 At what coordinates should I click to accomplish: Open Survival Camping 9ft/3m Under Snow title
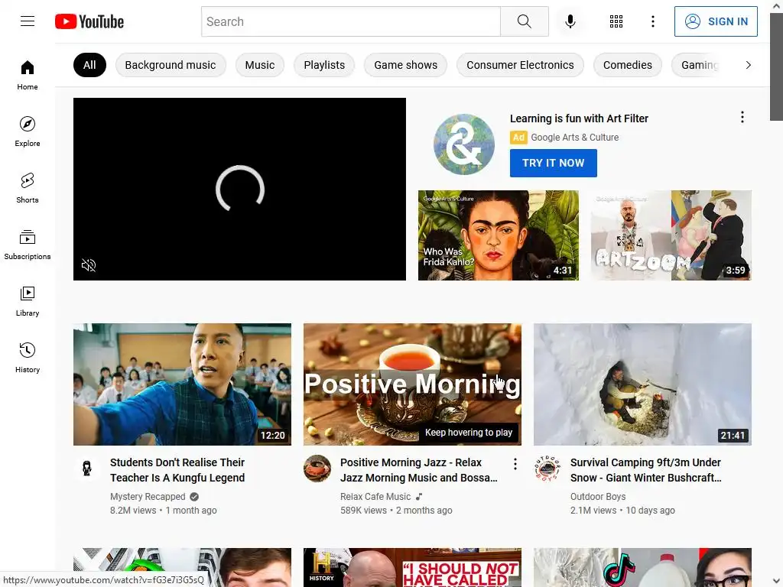coord(645,470)
